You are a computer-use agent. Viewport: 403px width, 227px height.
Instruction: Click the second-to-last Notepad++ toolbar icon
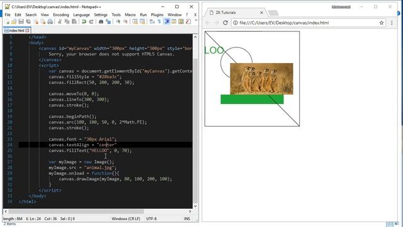point(181,22)
